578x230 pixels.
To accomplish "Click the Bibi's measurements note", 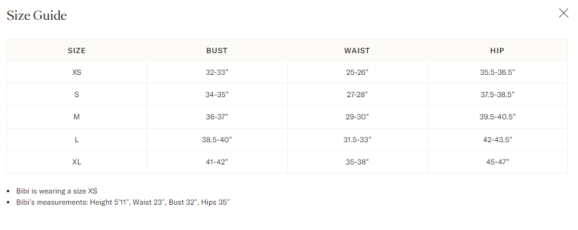I will tap(123, 202).
